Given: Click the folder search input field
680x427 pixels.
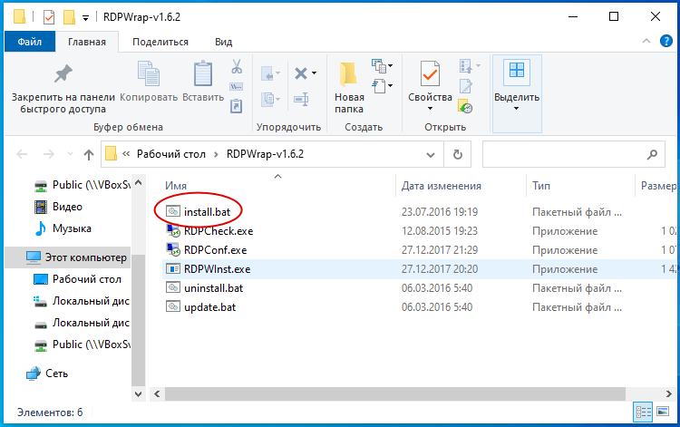Looking at the screenshot, I should (x=573, y=154).
